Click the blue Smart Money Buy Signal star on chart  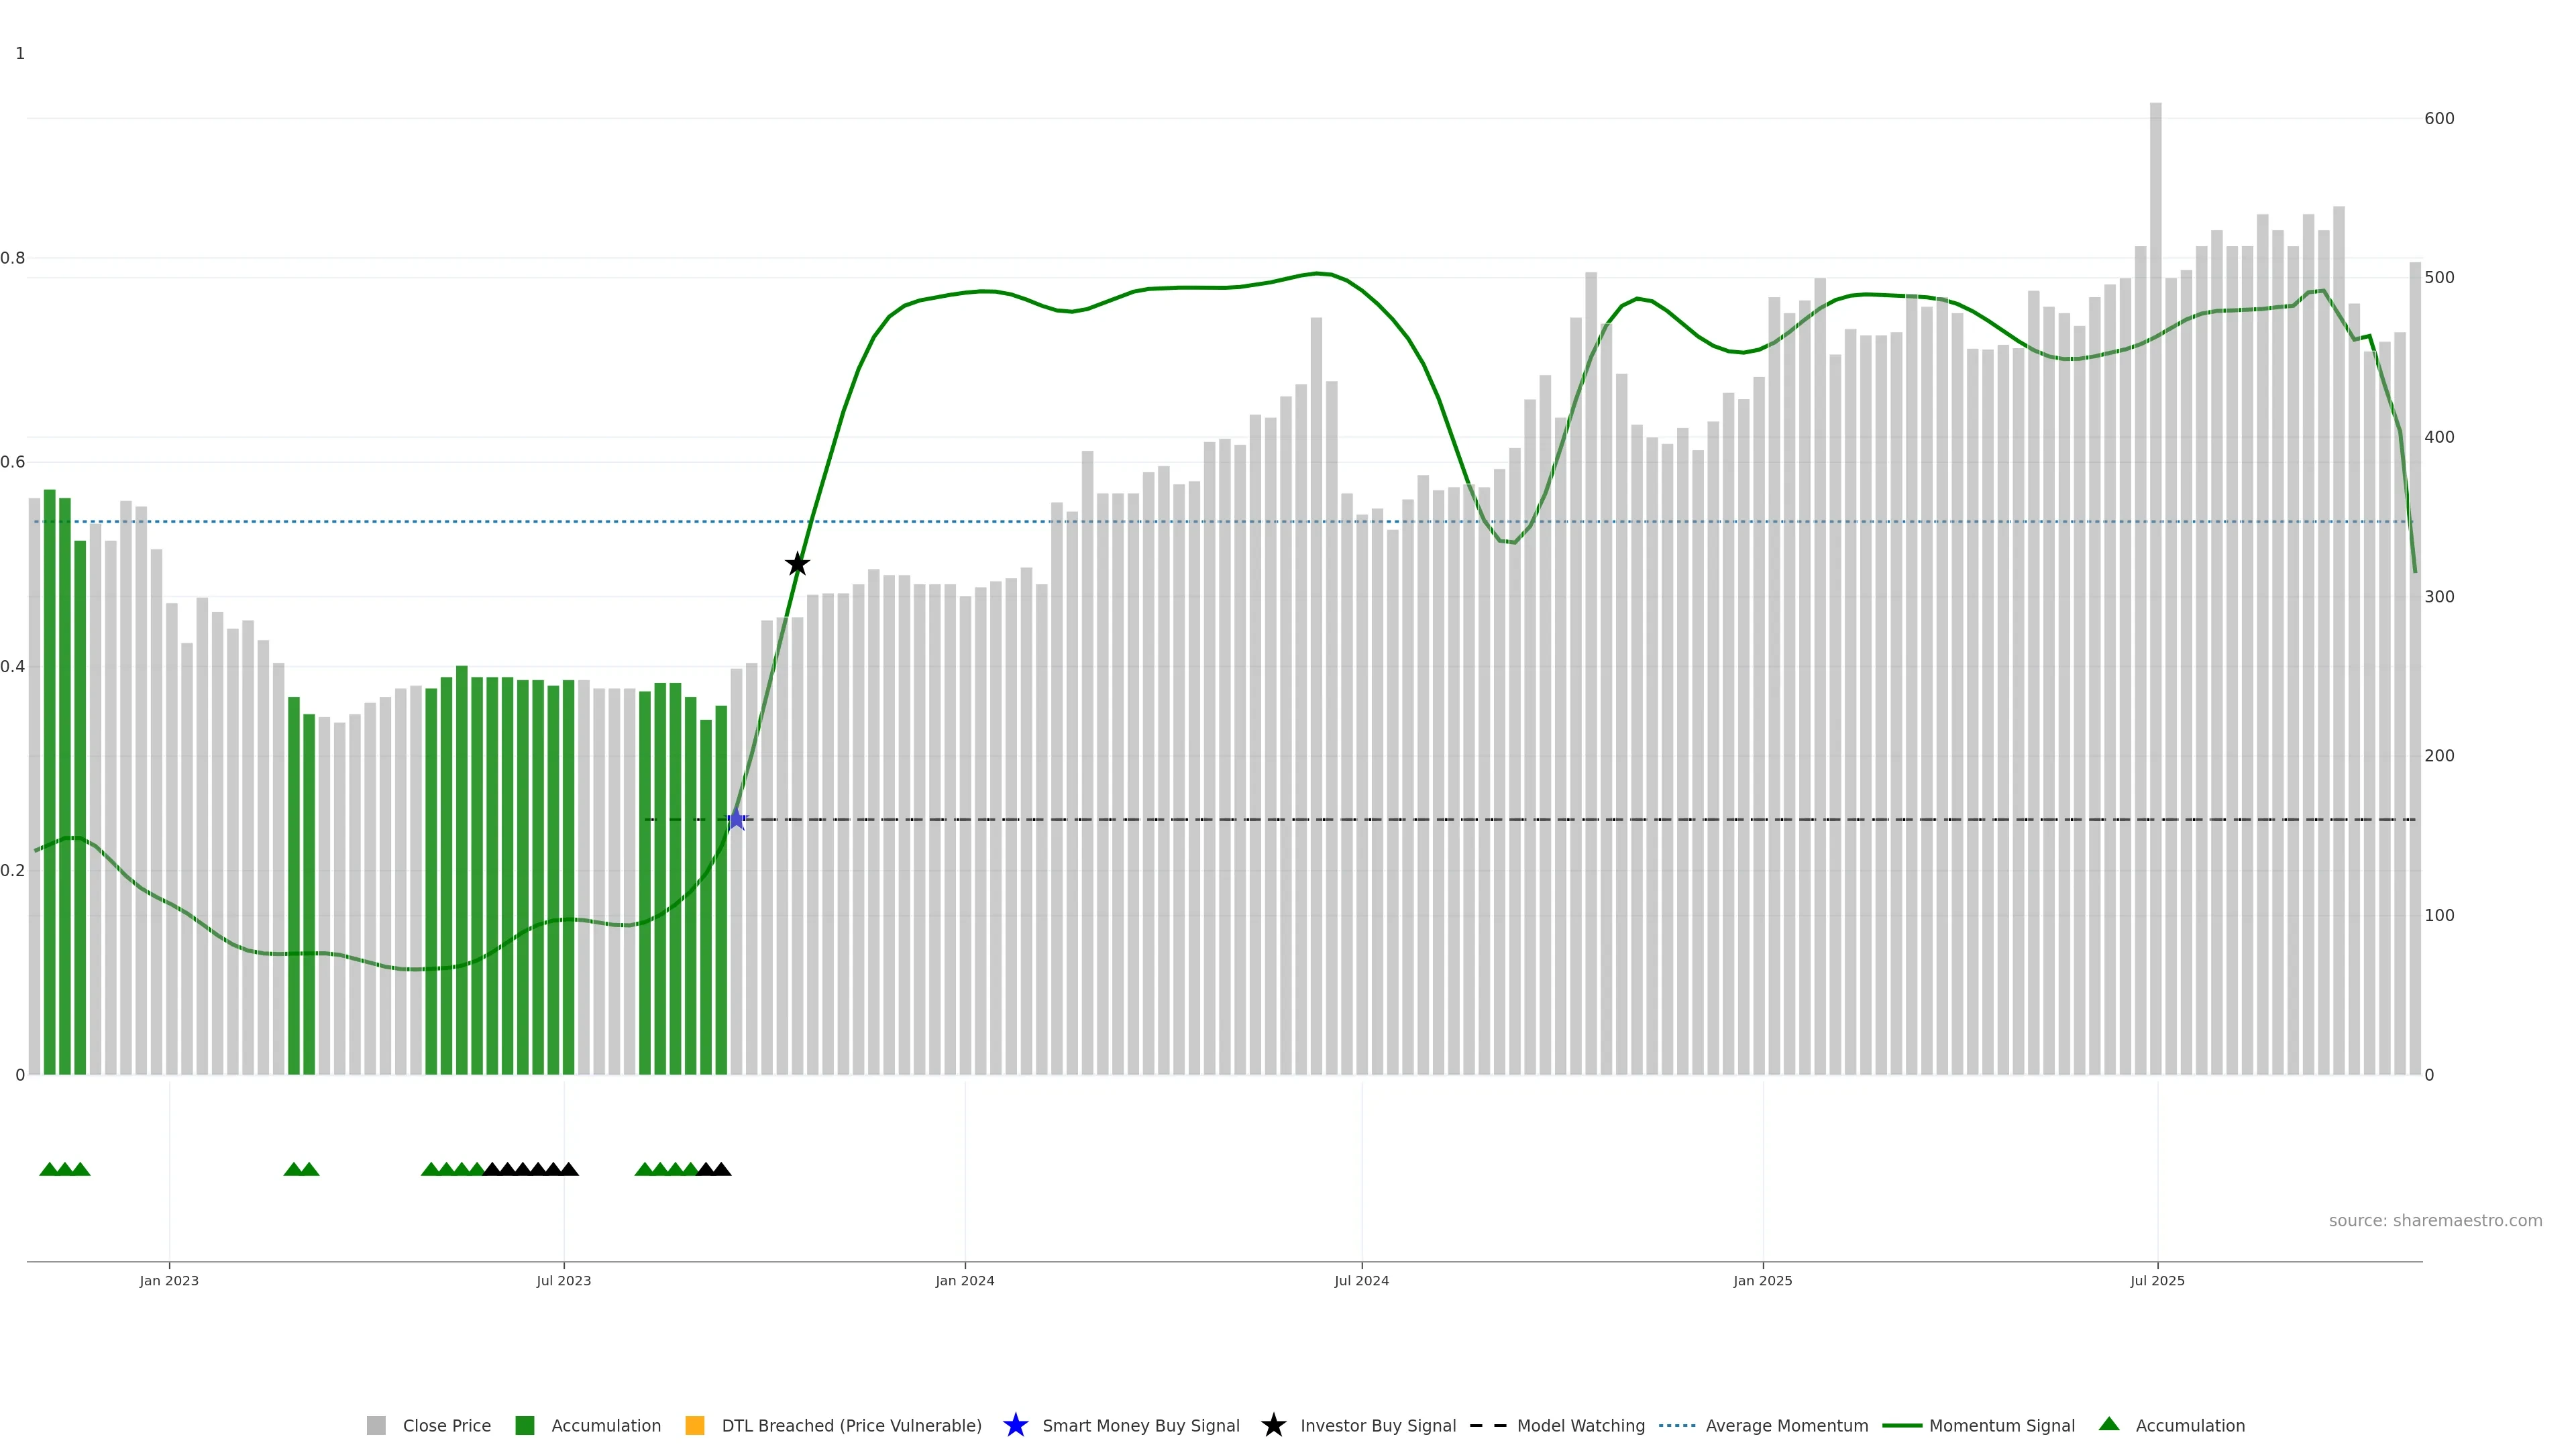pos(736,819)
